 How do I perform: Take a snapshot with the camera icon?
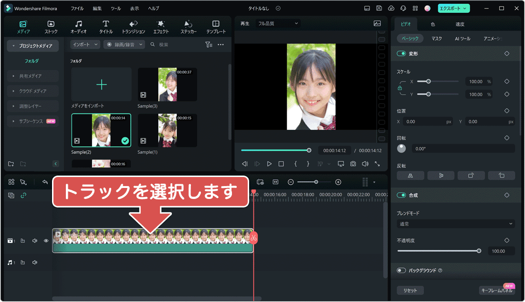pos(353,163)
